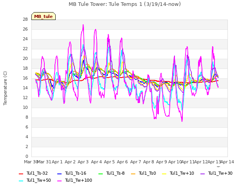Click the Temperature (C) axis title
Screen dimensions: 251x188
[5, 88]
